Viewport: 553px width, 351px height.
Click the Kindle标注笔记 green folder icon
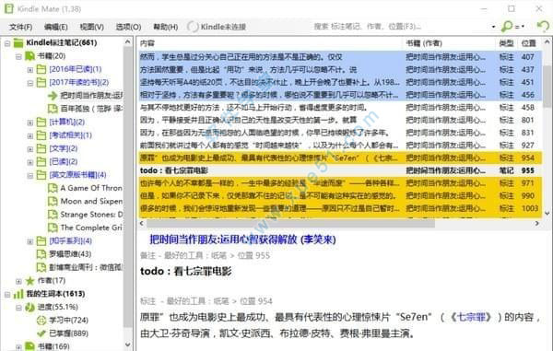[18, 43]
